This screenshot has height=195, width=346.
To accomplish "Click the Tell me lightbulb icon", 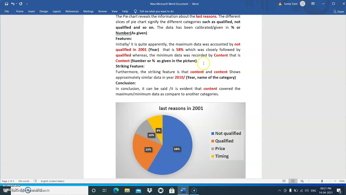I will point(135,11).
